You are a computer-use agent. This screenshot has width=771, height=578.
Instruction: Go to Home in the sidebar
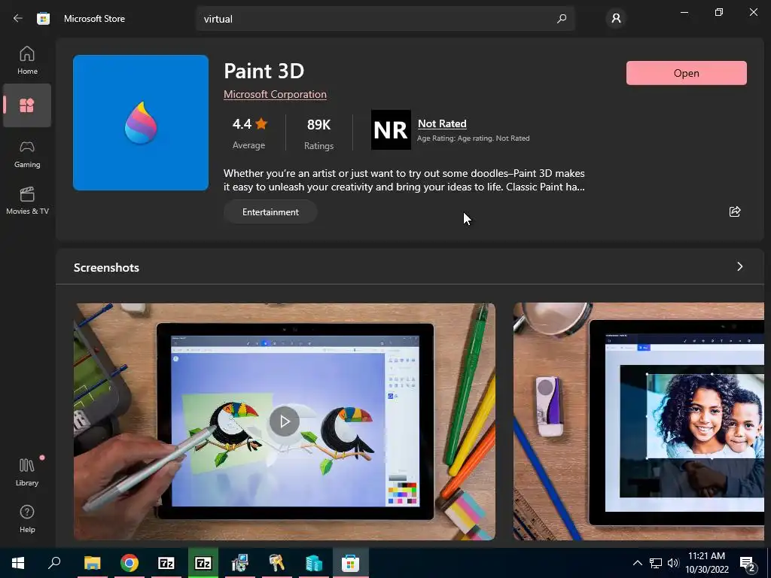click(27, 60)
